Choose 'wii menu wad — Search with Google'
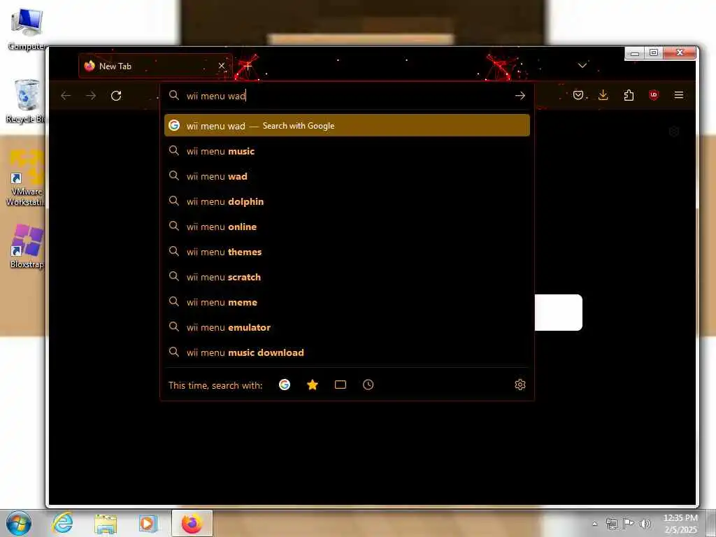 347,126
